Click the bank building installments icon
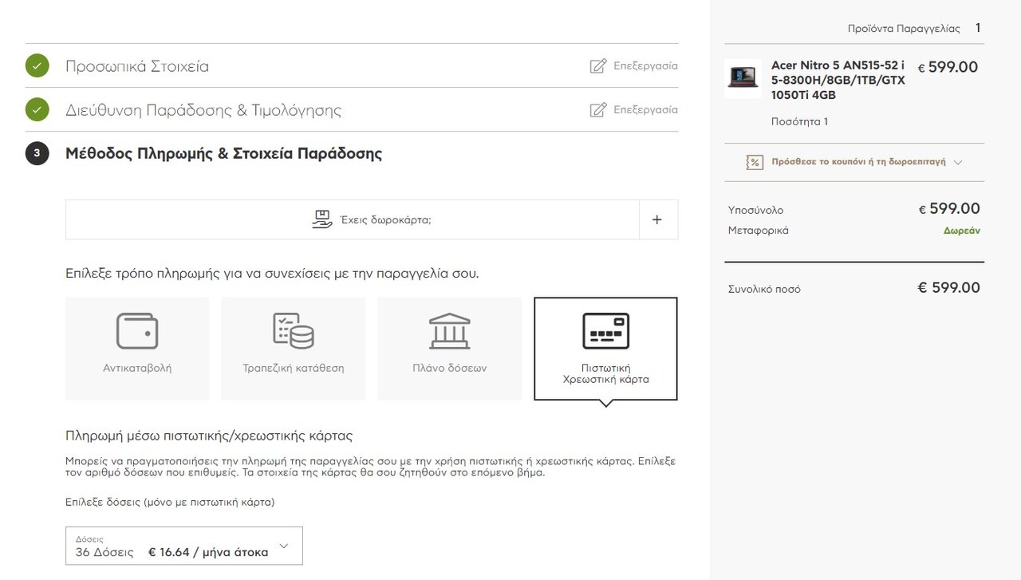Viewport: 1021px width, 580px height. coord(450,330)
